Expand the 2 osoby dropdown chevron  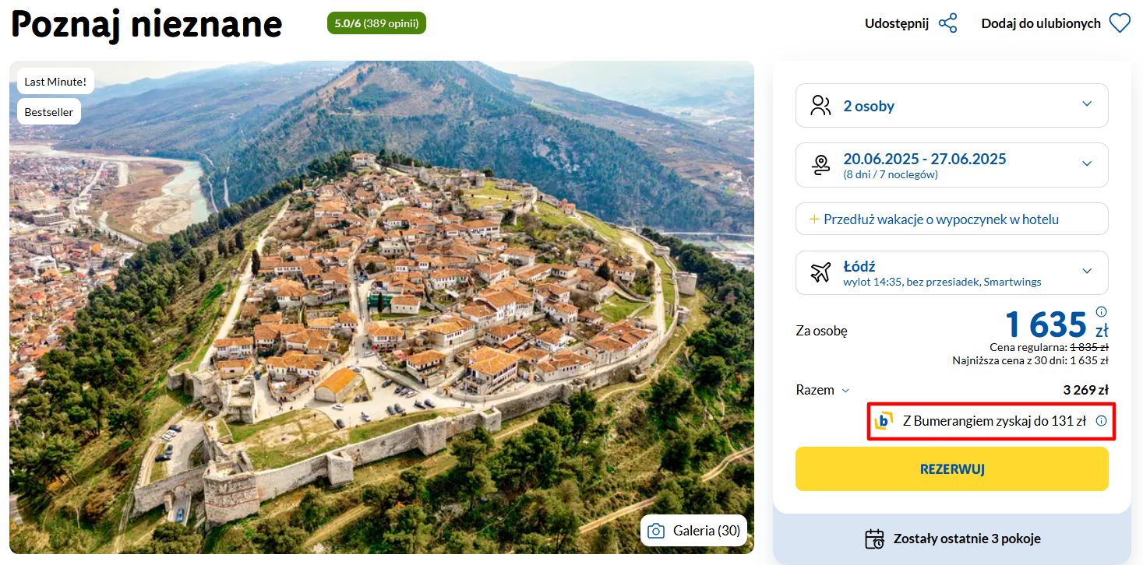pos(1087,104)
